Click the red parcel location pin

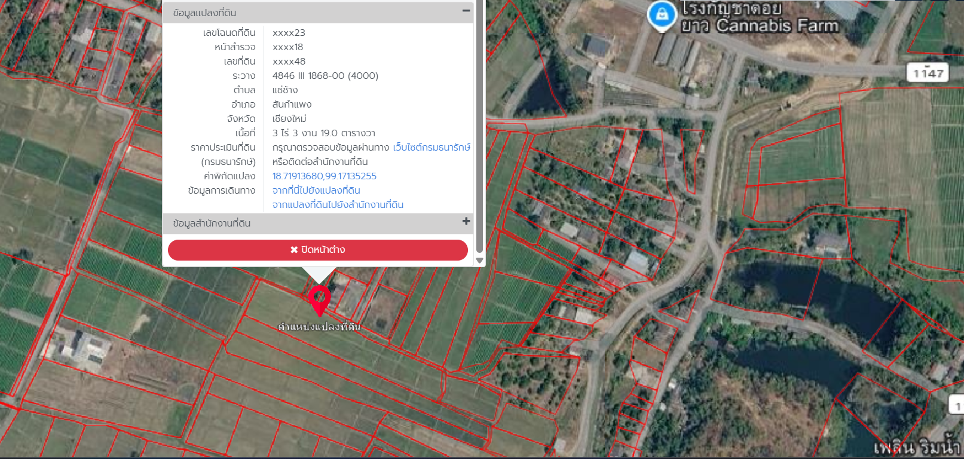tap(320, 300)
